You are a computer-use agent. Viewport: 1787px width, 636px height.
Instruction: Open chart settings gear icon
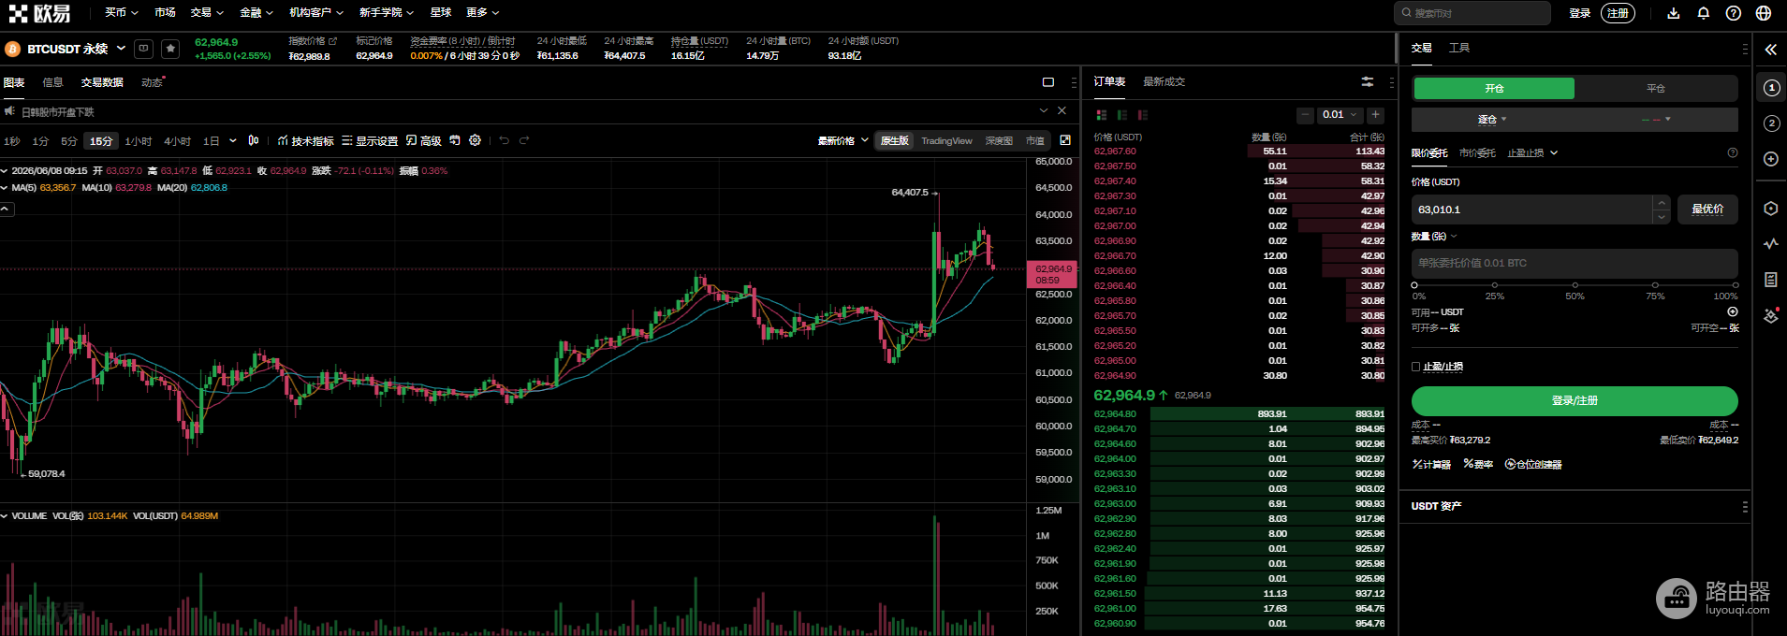click(476, 140)
